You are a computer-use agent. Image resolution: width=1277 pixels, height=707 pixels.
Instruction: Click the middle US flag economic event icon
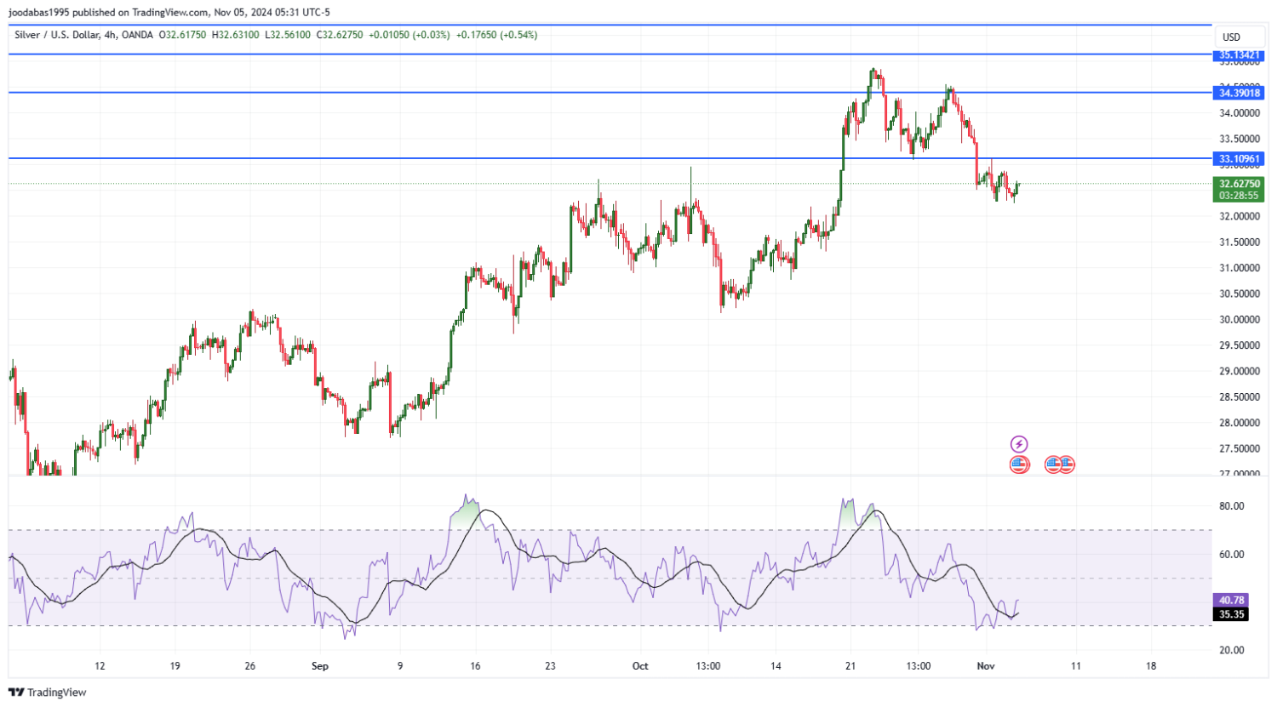coord(1053,465)
